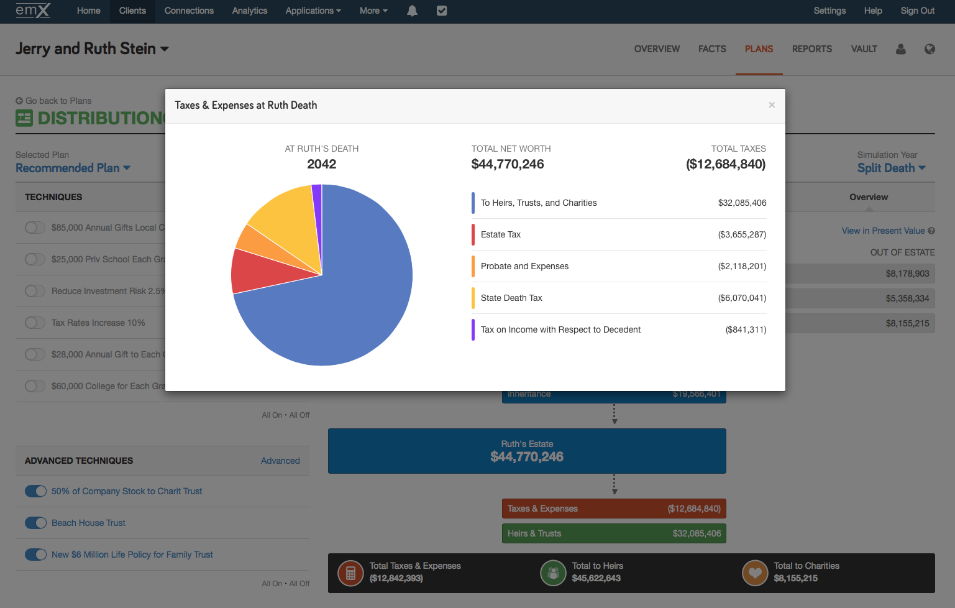Switch to the REPORTS tab
The height and width of the screenshot is (608, 955).
coord(811,48)
